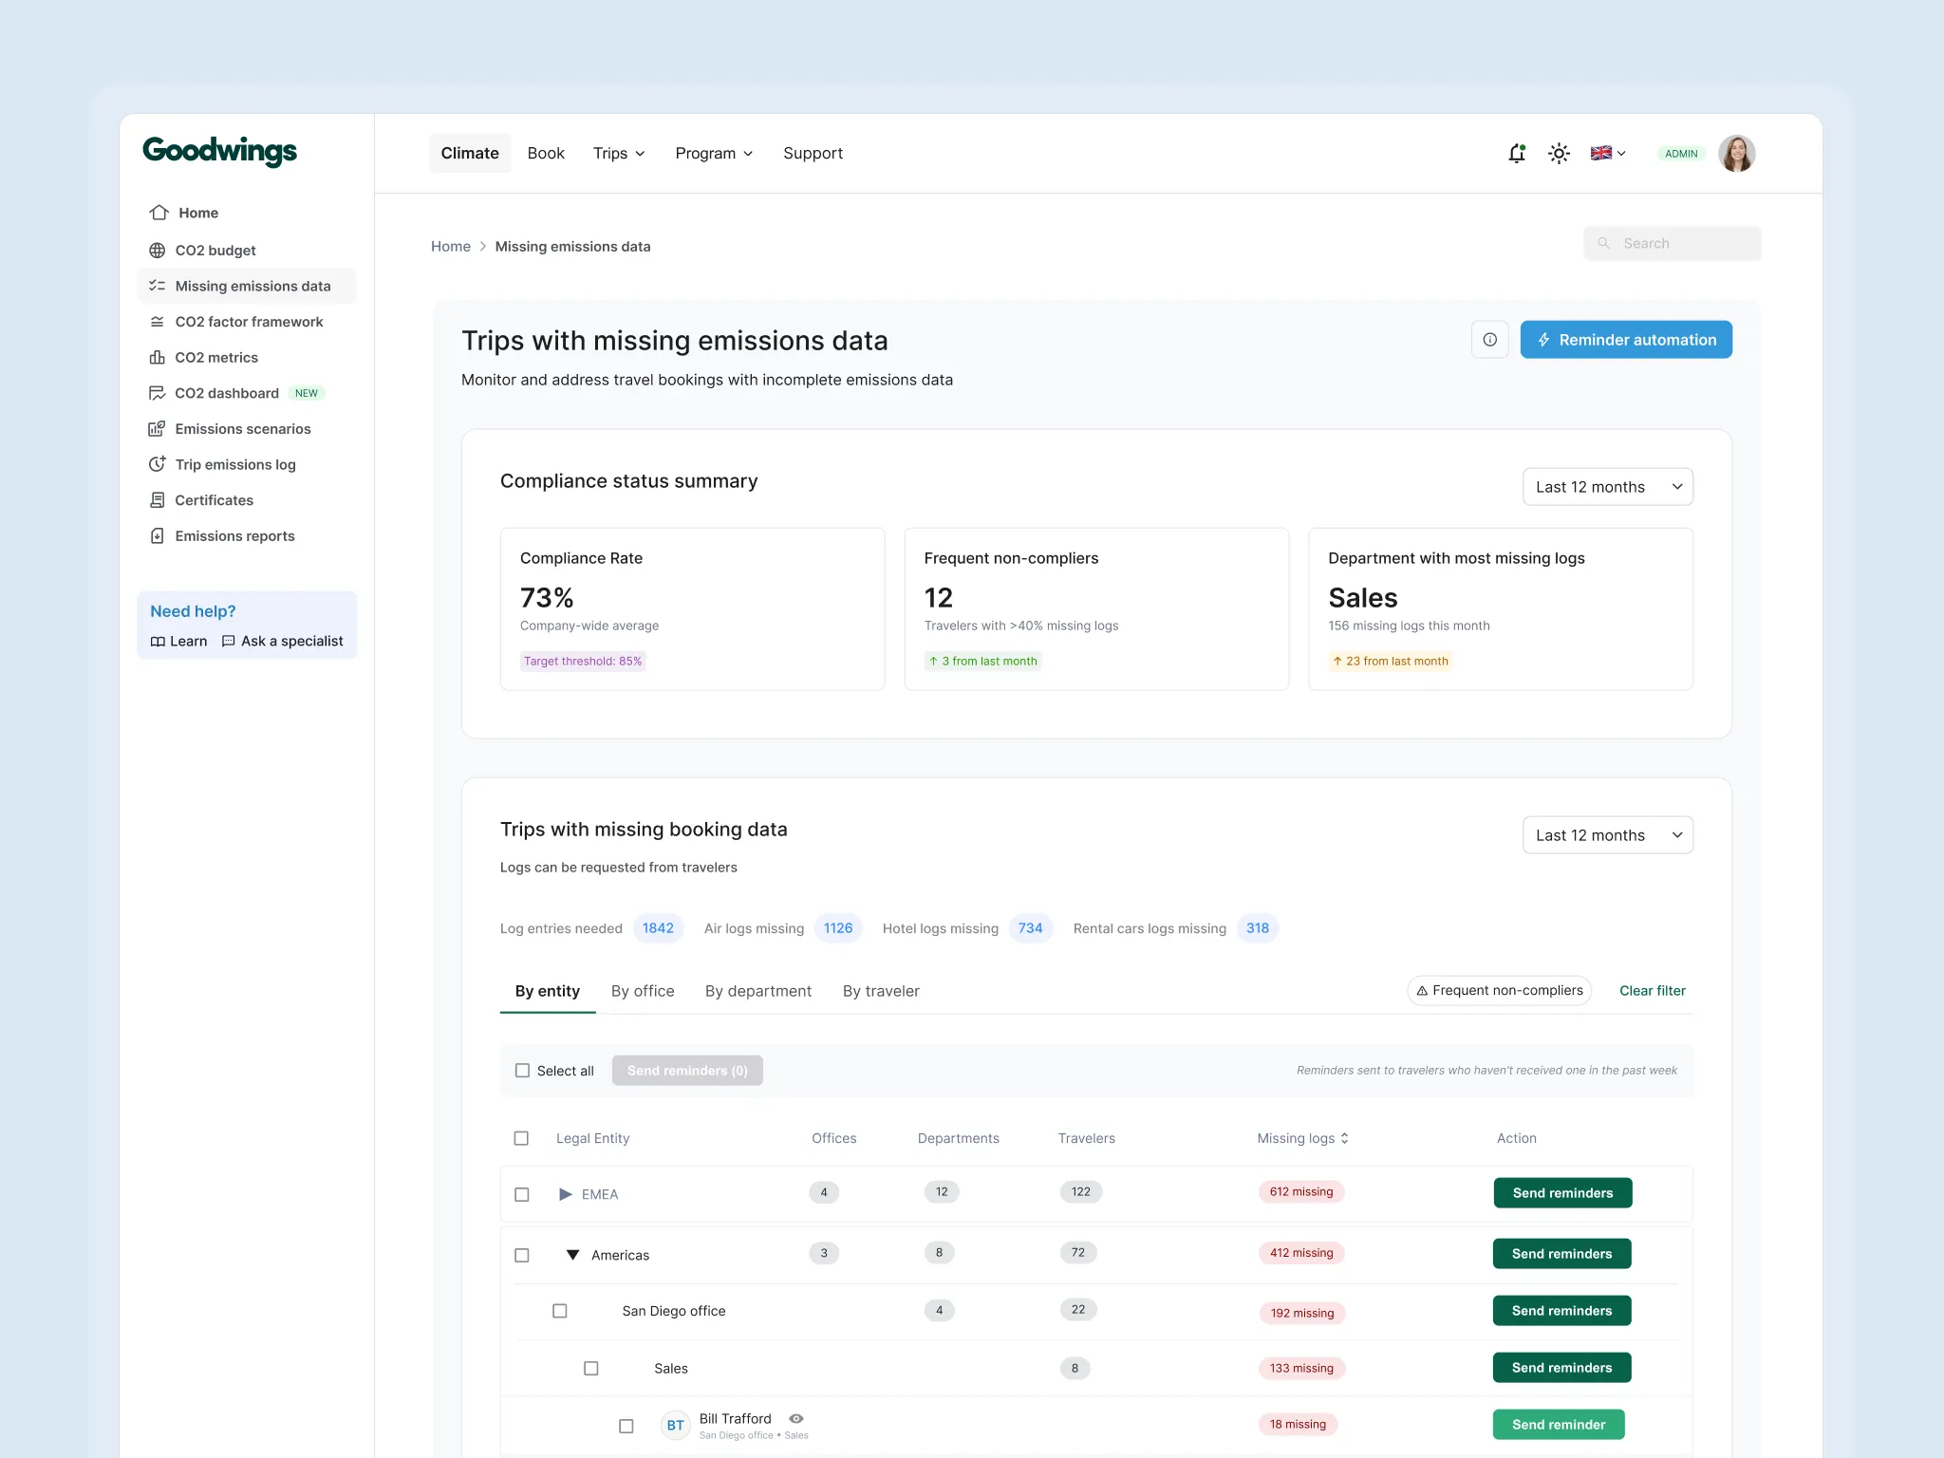Viewport: 1944px width, 1458px height.
Task: Select the San Diego office checkbox
Action: [560, 1311]
